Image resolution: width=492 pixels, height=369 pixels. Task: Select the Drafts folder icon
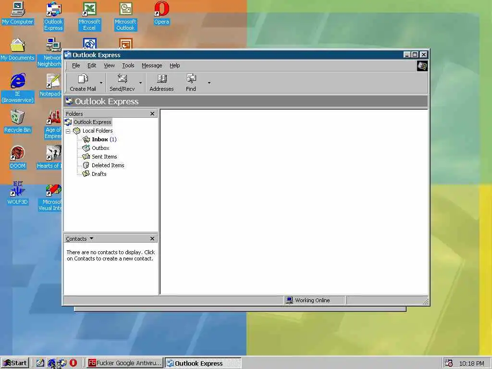(x=86, y=173)
